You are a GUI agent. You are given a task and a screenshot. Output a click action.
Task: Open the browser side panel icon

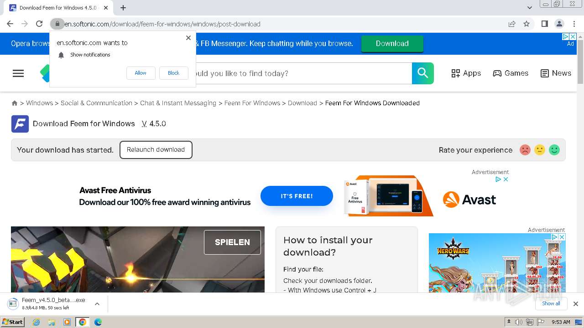tap(545, 24)
